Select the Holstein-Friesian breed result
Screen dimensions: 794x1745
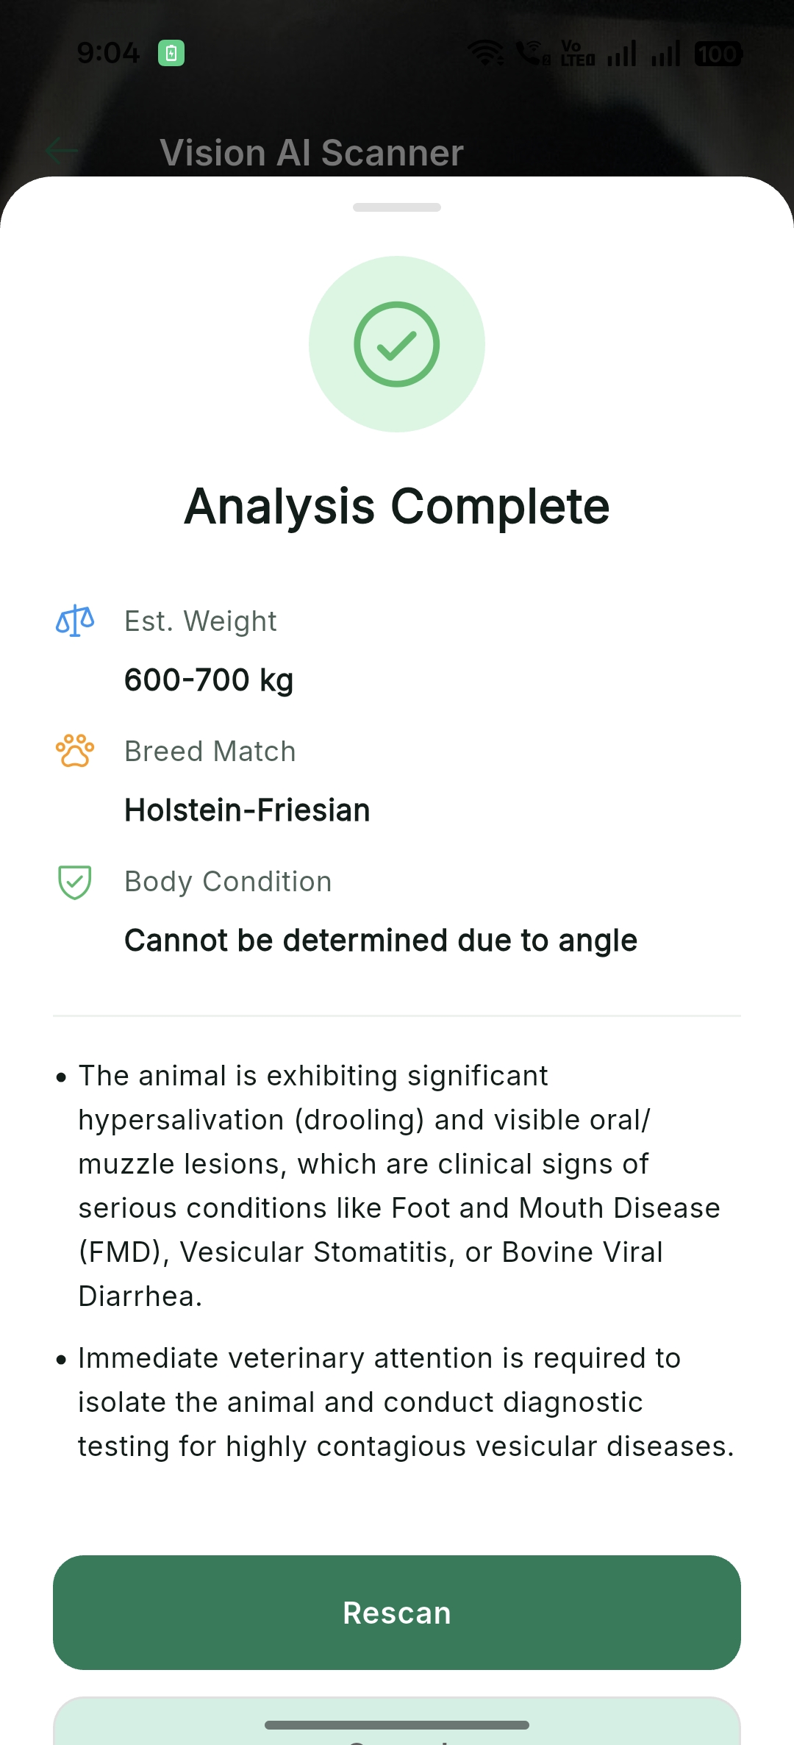[247, 810]
